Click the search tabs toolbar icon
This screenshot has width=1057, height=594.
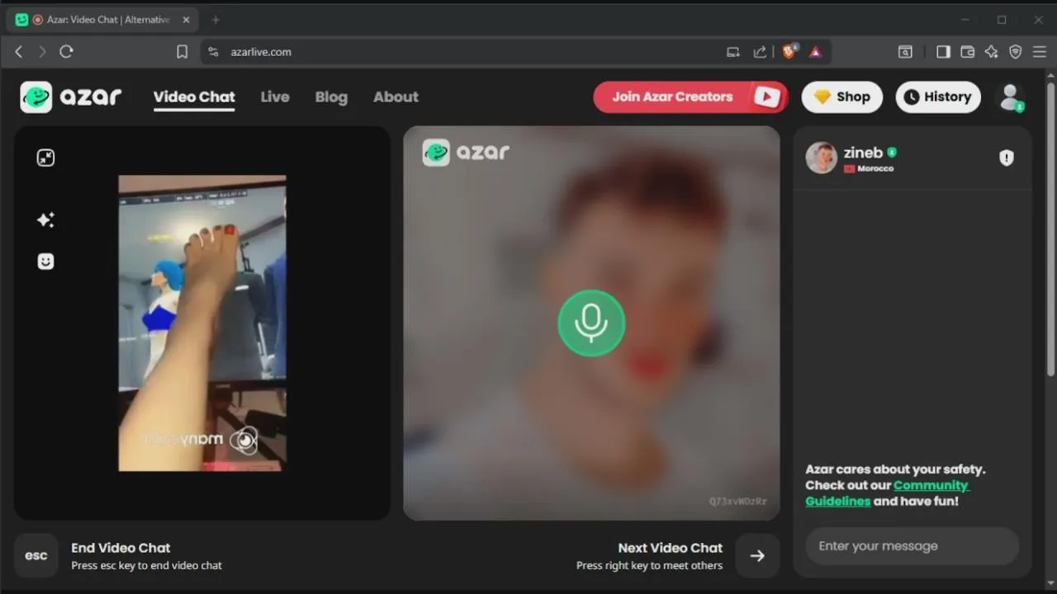point(905,52)
